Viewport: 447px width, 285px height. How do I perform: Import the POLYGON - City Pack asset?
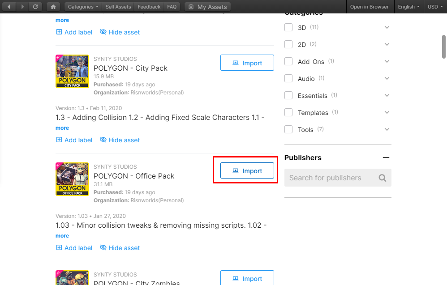(247, 63)
